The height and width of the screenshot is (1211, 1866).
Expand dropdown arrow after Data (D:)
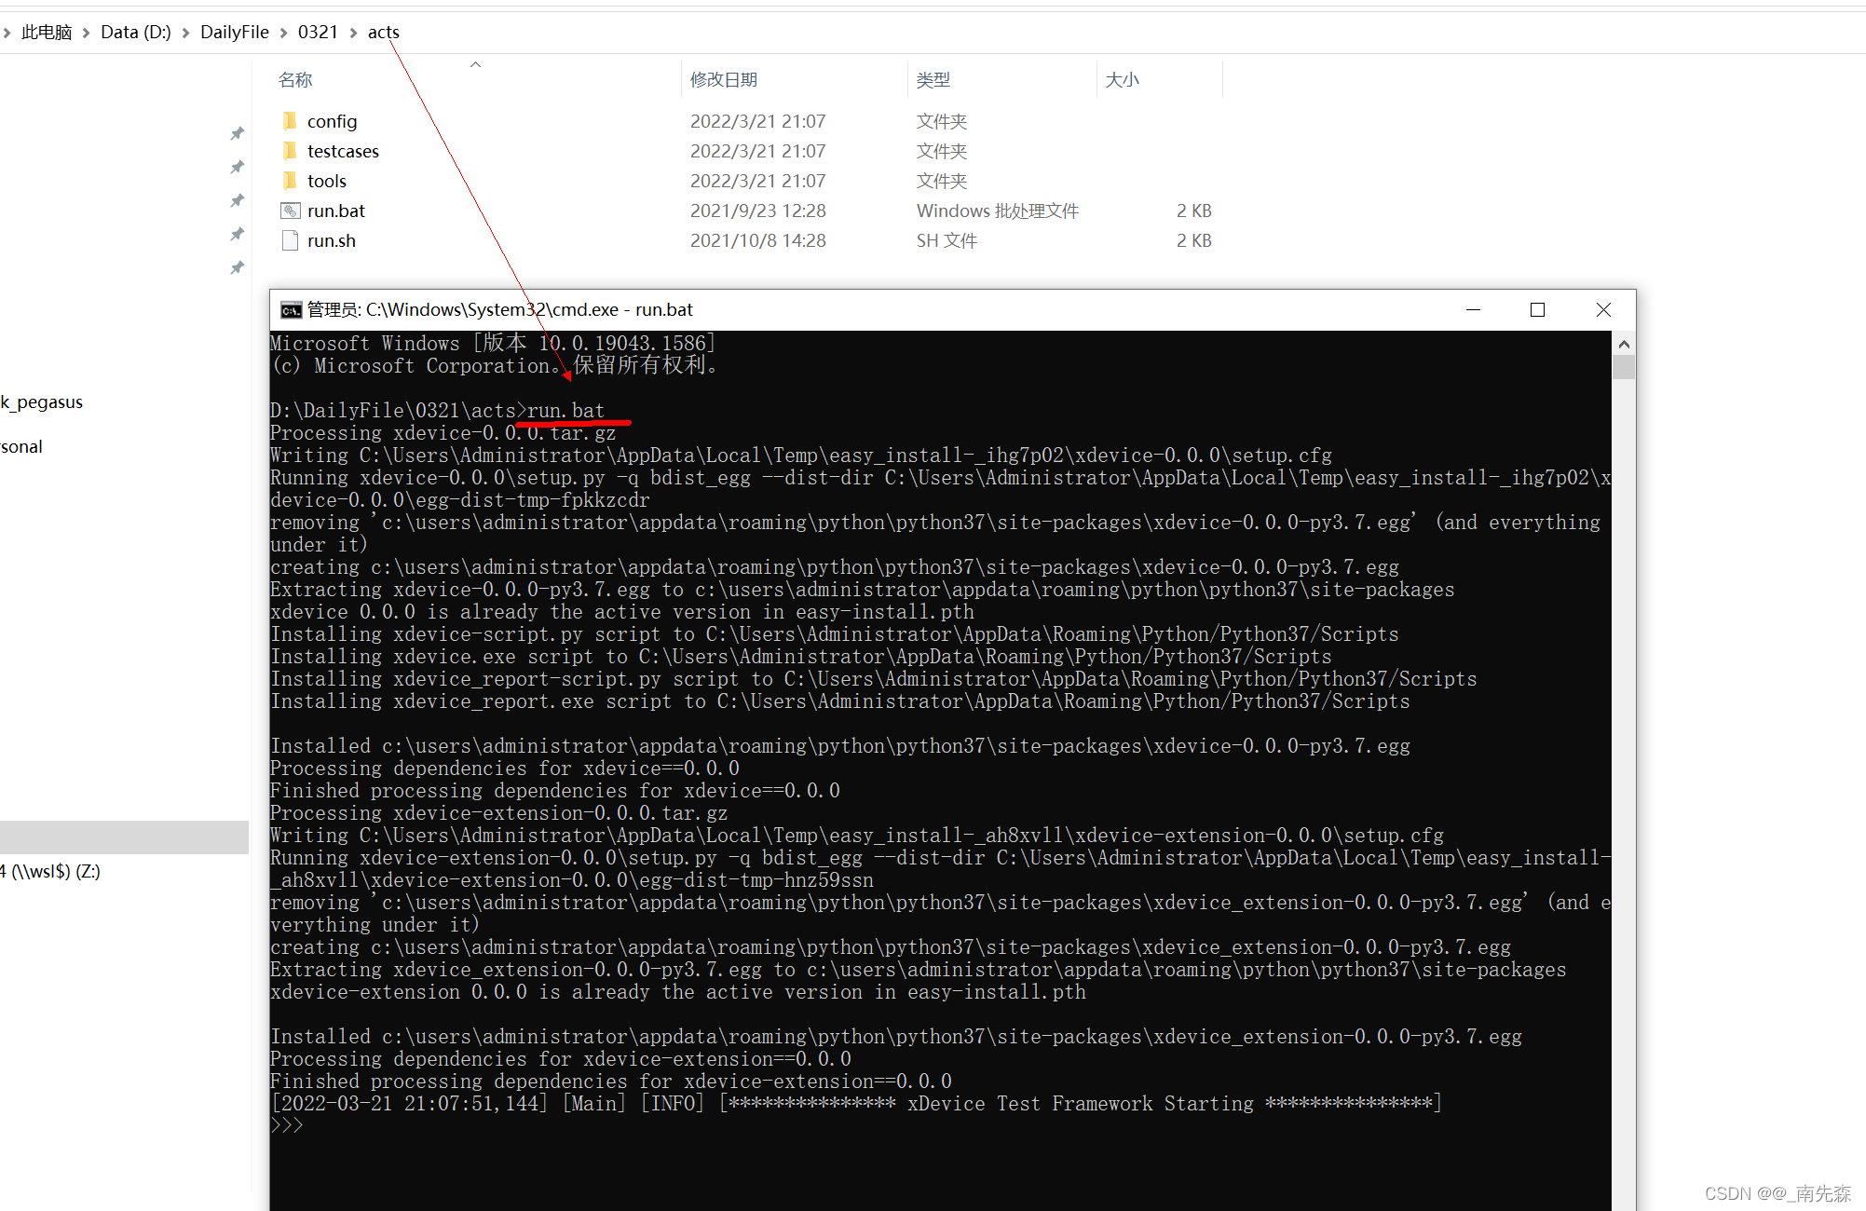point(185,33)
